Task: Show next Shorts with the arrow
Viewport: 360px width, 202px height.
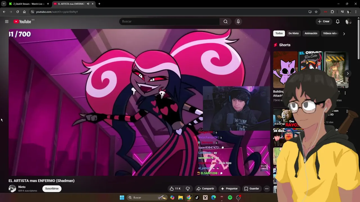Action: point(348,74)
